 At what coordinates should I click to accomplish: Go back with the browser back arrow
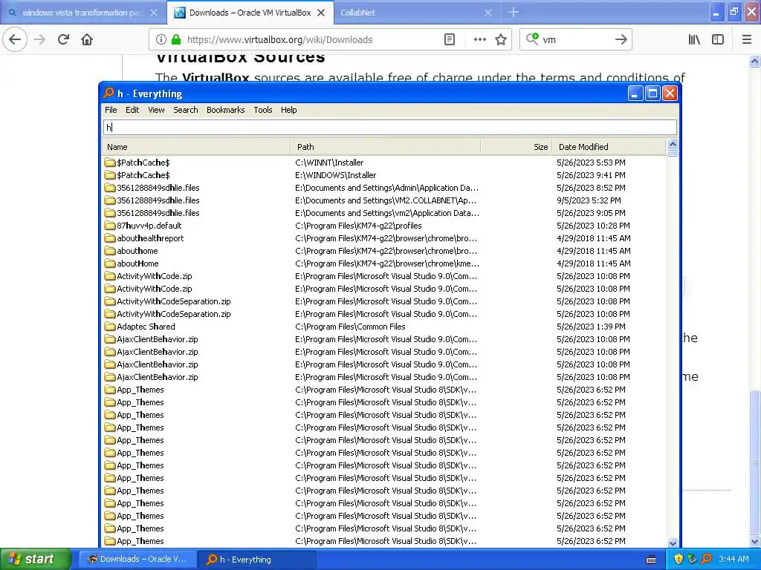(x=15, y=39)
